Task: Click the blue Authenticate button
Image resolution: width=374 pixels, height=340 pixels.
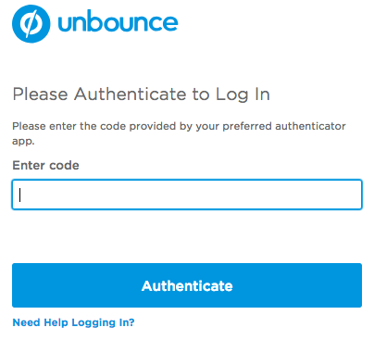Action: (x=187, y=285)
